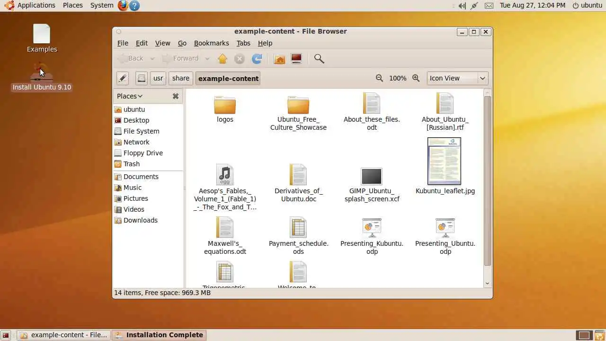
Task: Select the logos folder icon
Action: [225, 104]
